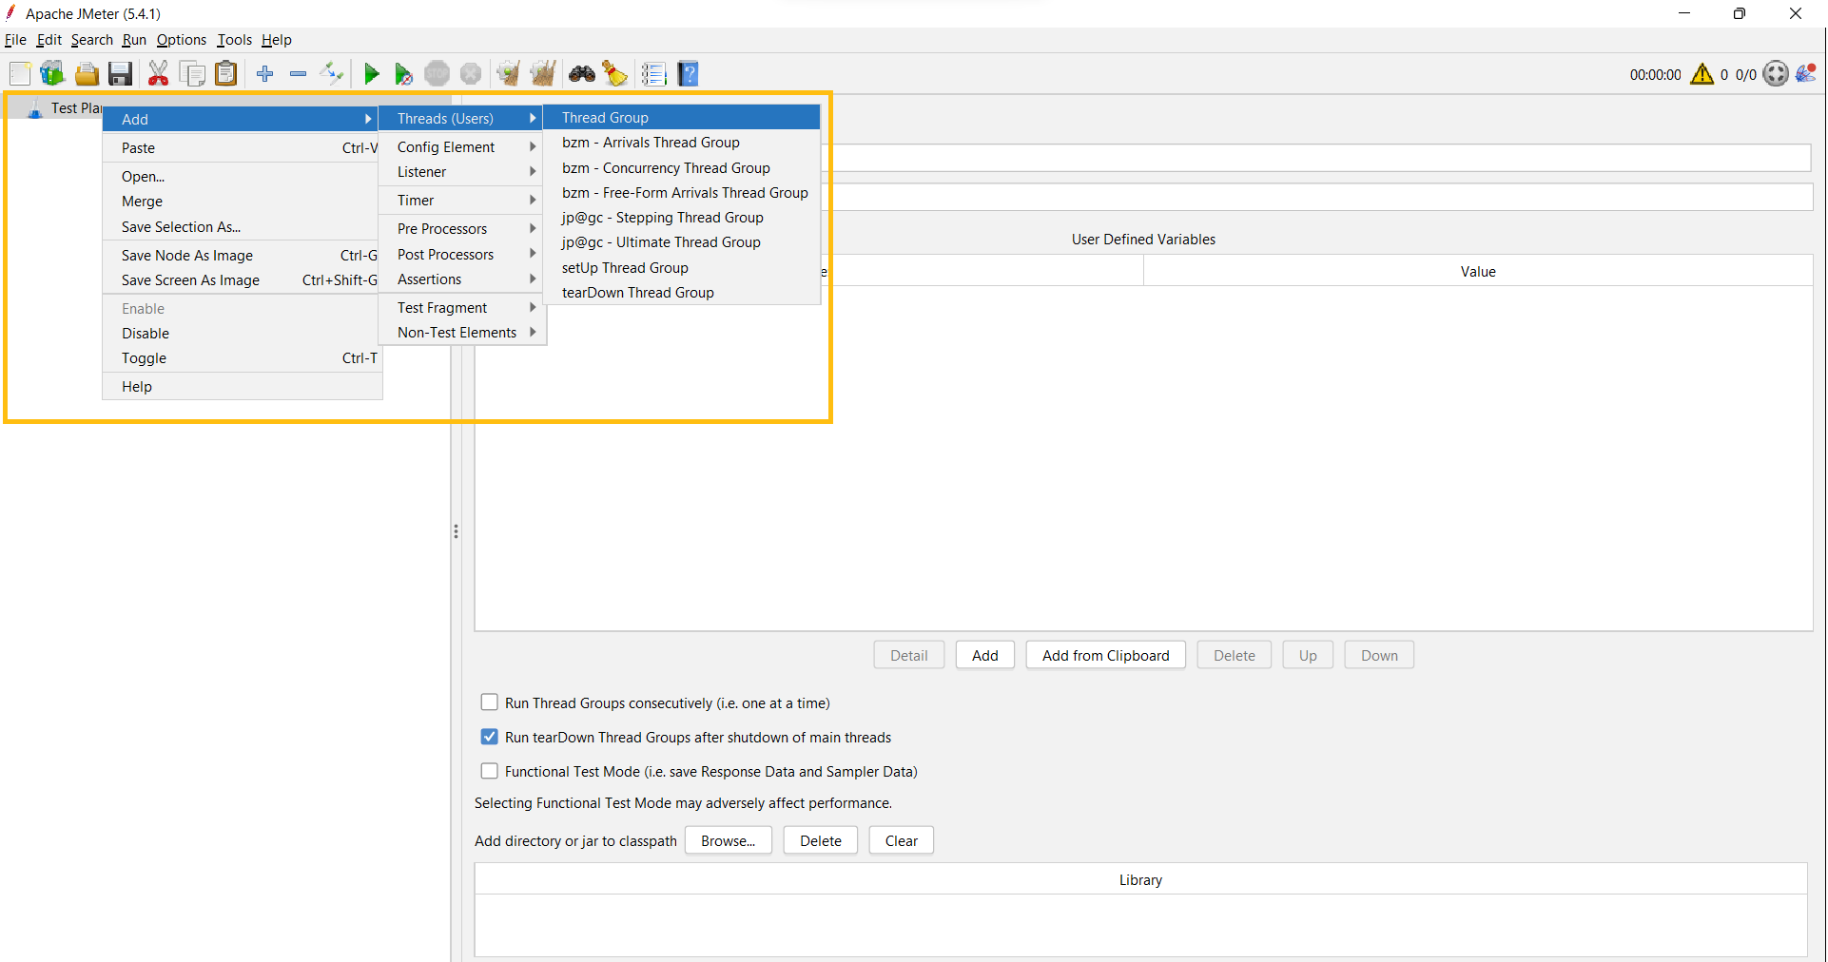Click the warning triangle log icon
Image resolution: width=1828 pixels, height=962 pixels.
[x=1702, y=74]
